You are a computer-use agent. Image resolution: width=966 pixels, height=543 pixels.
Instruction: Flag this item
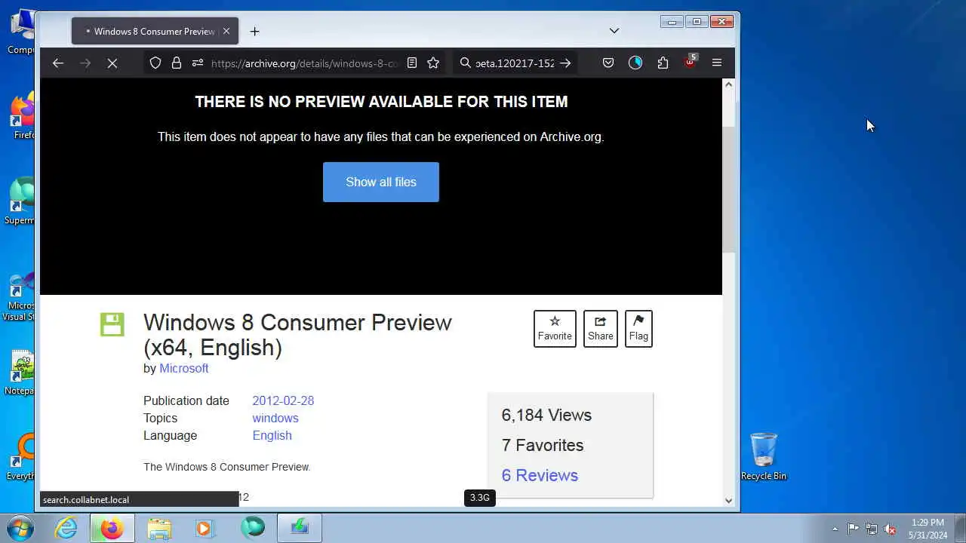[x=638, y=329]
